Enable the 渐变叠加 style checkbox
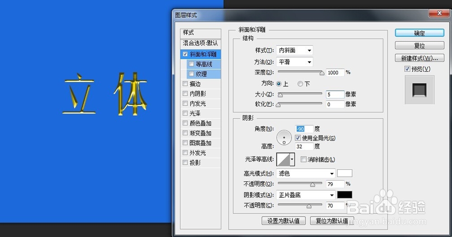The image size is (452, 237). point(185,133)
